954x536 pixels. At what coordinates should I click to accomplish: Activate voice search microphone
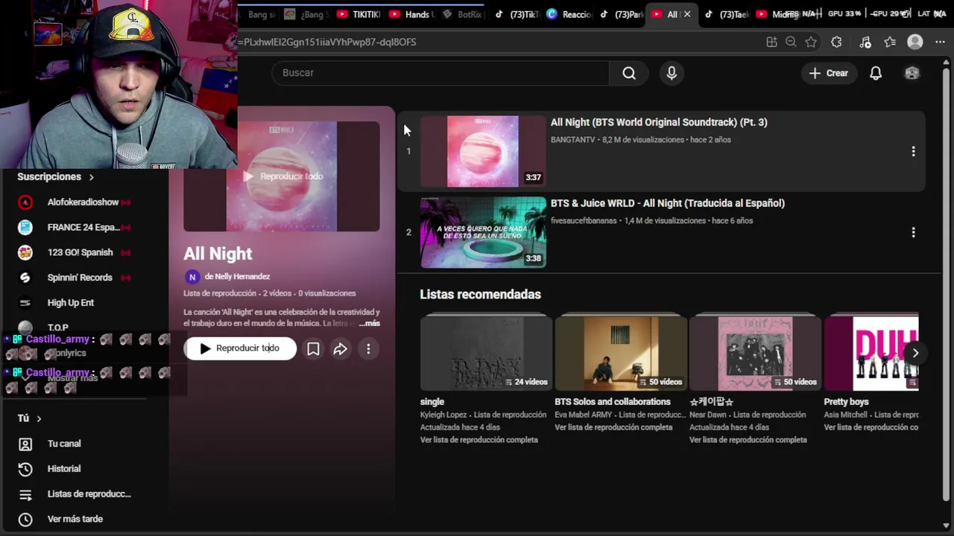[x=672, y=73]
